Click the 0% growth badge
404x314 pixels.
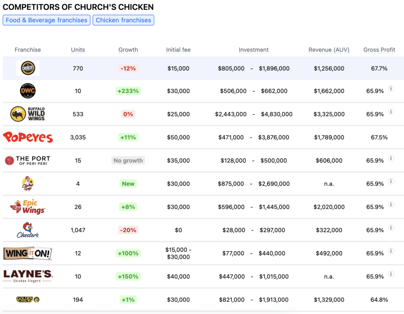click(x=128, y=114)
